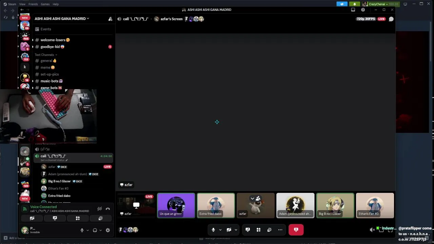434x244 pixels.
Task: Open soundboard button in voice panel
Action: pos(100,218)
